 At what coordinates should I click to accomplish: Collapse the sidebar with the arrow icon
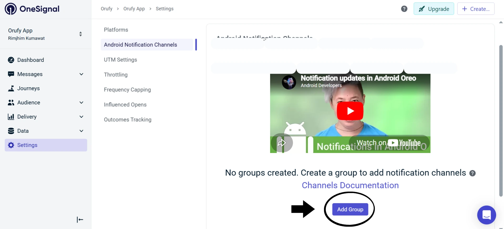pos(80,220)
